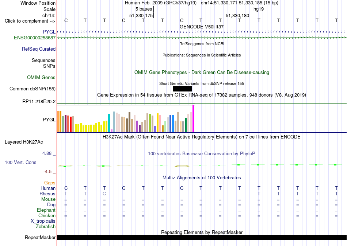The width and height of the screenshot is (347, 246).
Task: Click the 'Click to complement -->' label
Action: coord(30,21)
